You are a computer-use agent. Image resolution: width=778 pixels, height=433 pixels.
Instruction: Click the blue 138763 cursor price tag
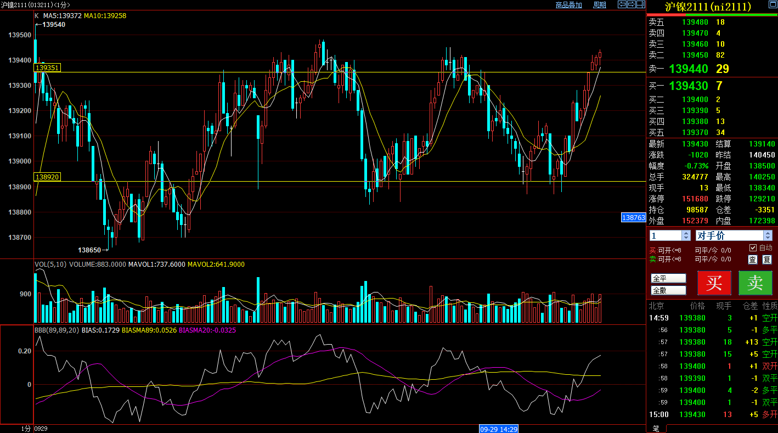633,217
